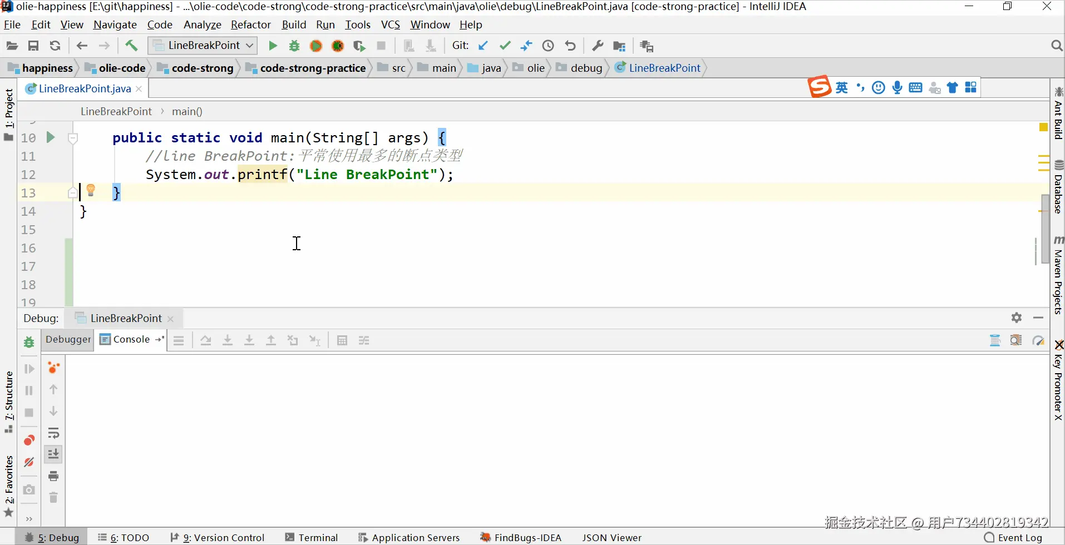Expand the hidden Debug toolbar actions chevron
This screenshot has width=1065, height=545.
[x=29, y=519]
